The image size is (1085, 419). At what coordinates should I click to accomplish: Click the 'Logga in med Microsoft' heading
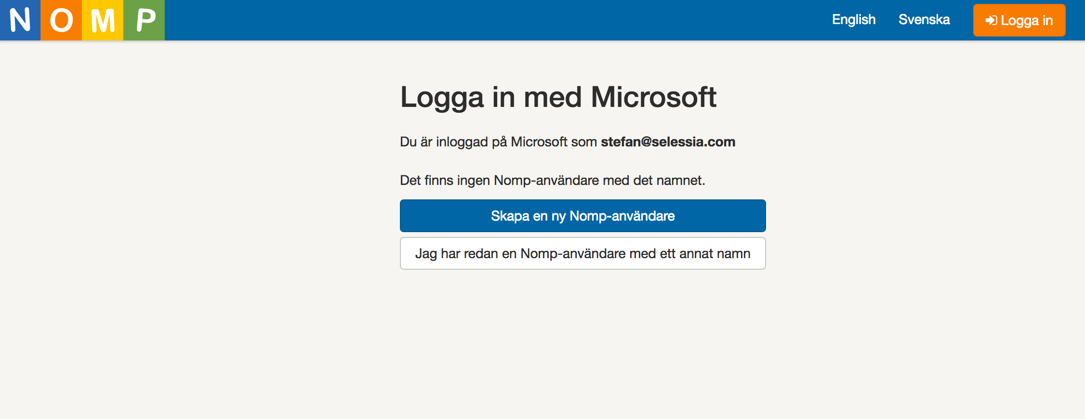click(x=558, y=97)
